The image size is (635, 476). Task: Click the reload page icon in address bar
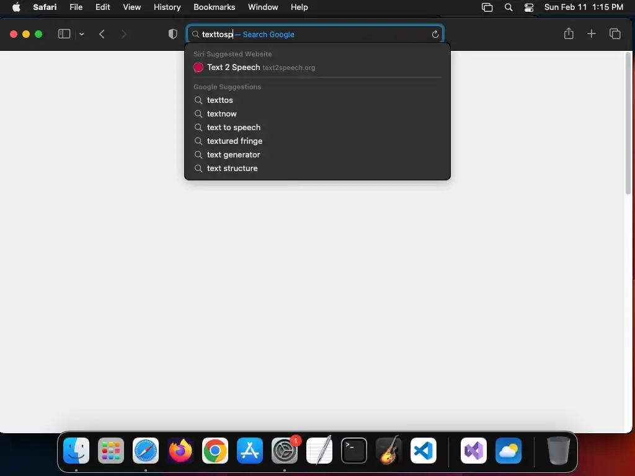click(x=435, y=35)
